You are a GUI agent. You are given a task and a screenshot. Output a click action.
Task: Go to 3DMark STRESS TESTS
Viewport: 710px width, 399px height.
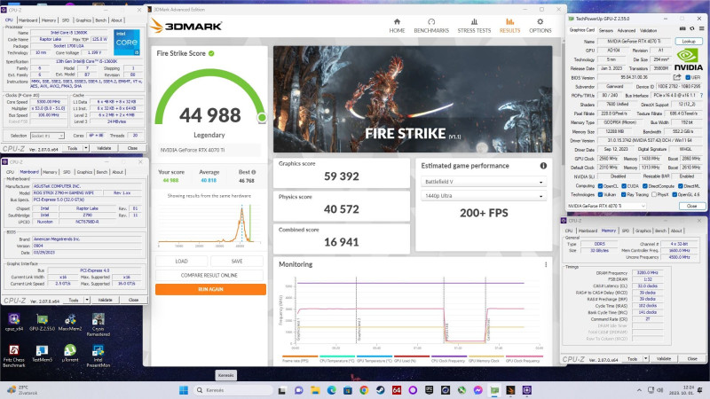pyautogui.click(x=474, y=27)
